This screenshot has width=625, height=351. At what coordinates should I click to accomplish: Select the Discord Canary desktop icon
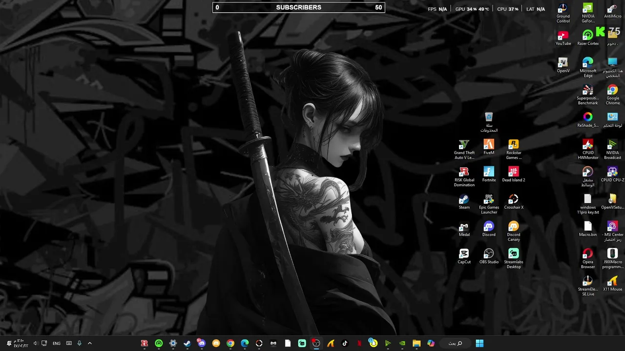pyautogui.click(x=513, y=232)
